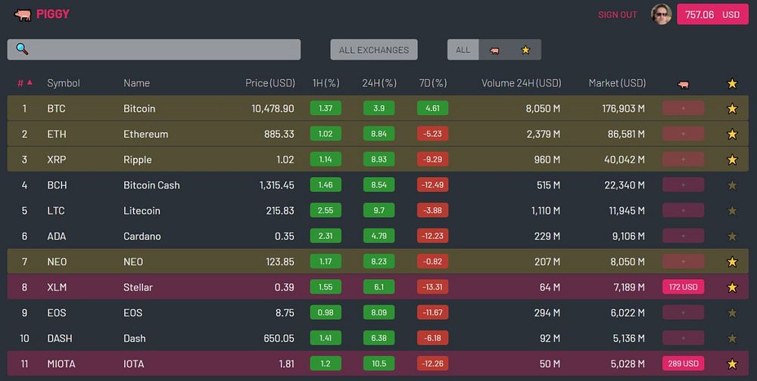Sort table by 1H (%) column
The image size is (757, 381).
pos(326,83)
